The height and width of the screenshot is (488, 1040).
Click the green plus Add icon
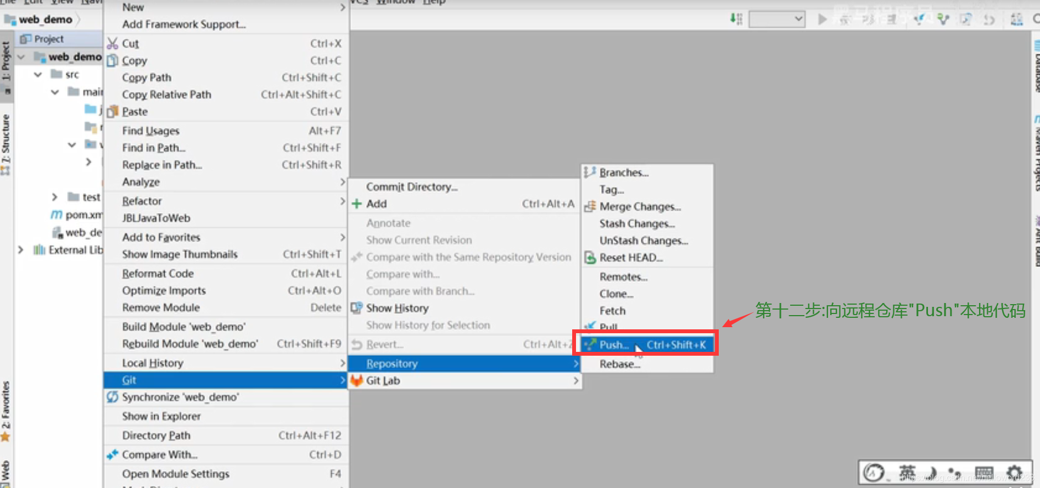click(x=357, y=204)
